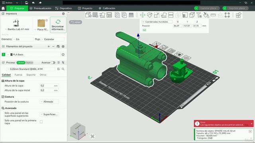Open the PLA Basic filament dropdown
This screenshot has height=143, width=255.
point(33,55)
